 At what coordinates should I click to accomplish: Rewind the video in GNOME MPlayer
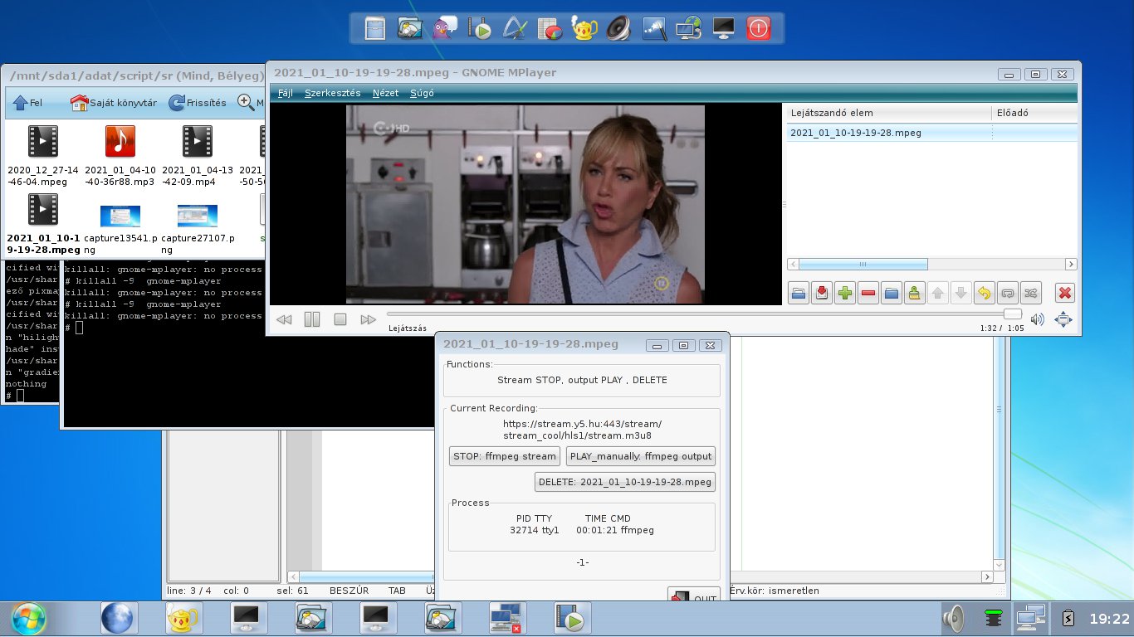point(284,319)
